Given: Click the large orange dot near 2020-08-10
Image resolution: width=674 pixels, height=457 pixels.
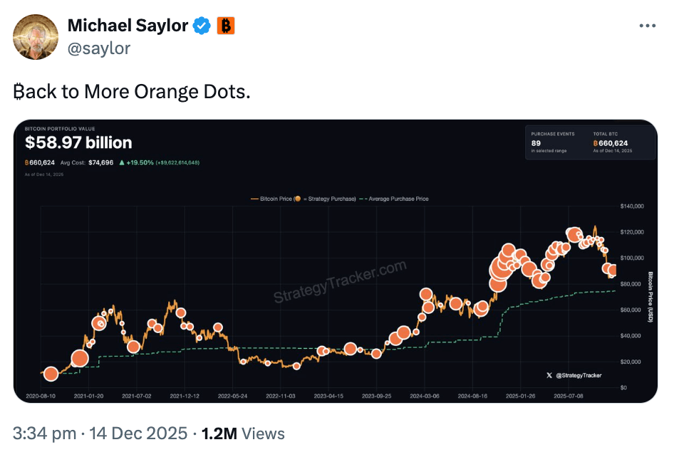Looking at the screenshot, I should pos(51,374).
